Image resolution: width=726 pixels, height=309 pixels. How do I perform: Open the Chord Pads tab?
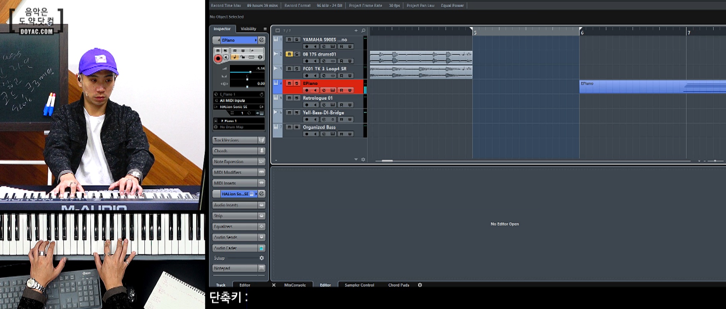(399, 285)
